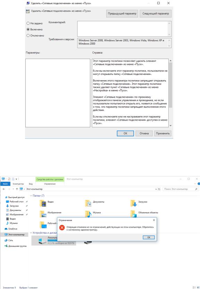Go forward with Explorer forward arrow
This screenshot has width=200, height=289.
9,189
